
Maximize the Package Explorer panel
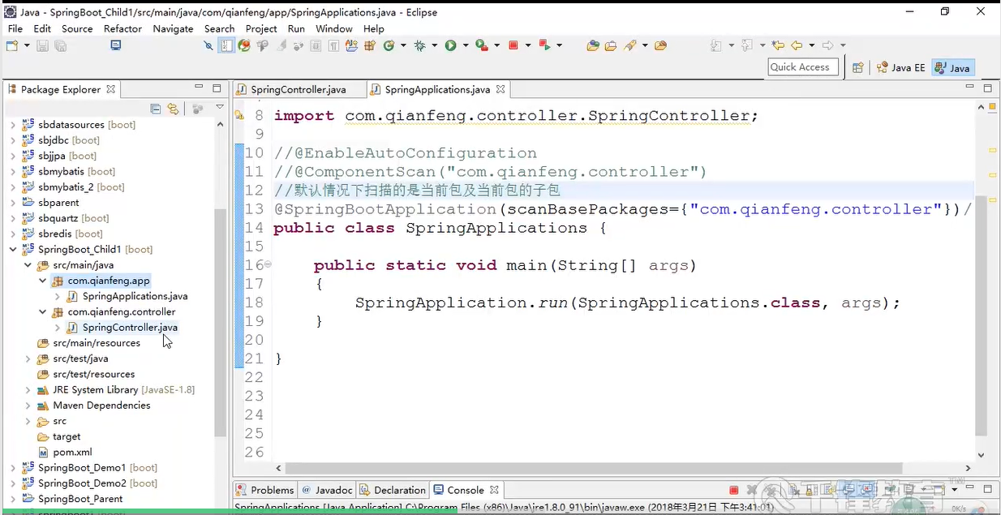217,88
